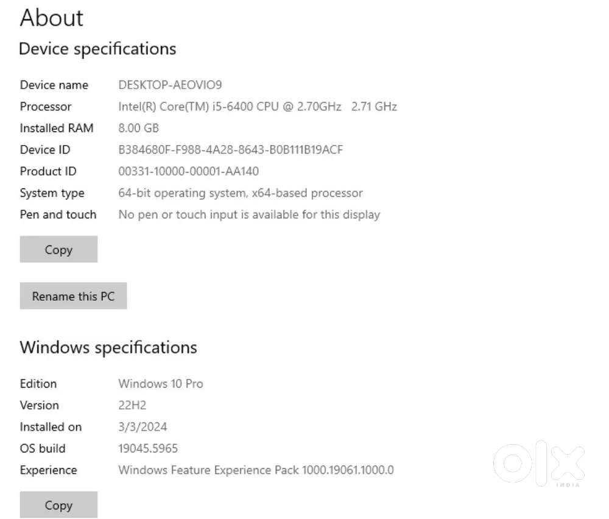Click Copy button under Windows specifications
Screen dimensions: 609x519
[x=58, y=504]
